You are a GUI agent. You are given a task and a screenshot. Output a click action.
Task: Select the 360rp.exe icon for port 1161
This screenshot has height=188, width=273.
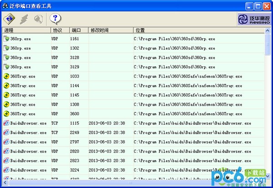(x=6, y=39)
